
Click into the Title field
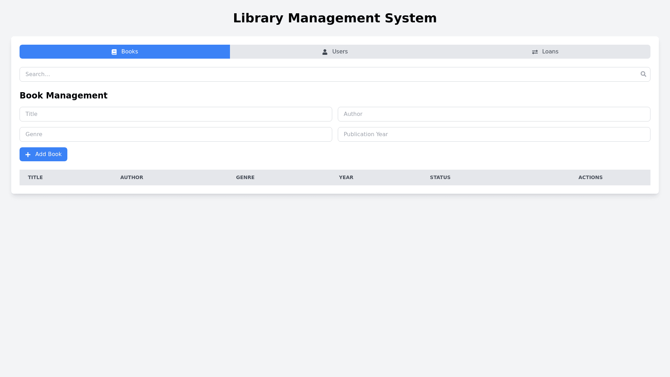[x=176, y=114]
